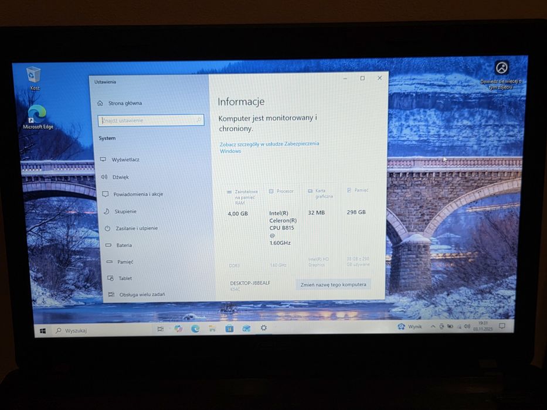The image size is (547, 410).
Task: Open Microsoft Edge desktop shortcut
Action: (x=38, y=117)
